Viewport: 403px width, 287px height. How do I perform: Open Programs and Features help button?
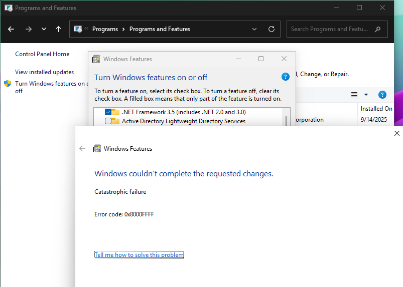click(x=382, y=95)
